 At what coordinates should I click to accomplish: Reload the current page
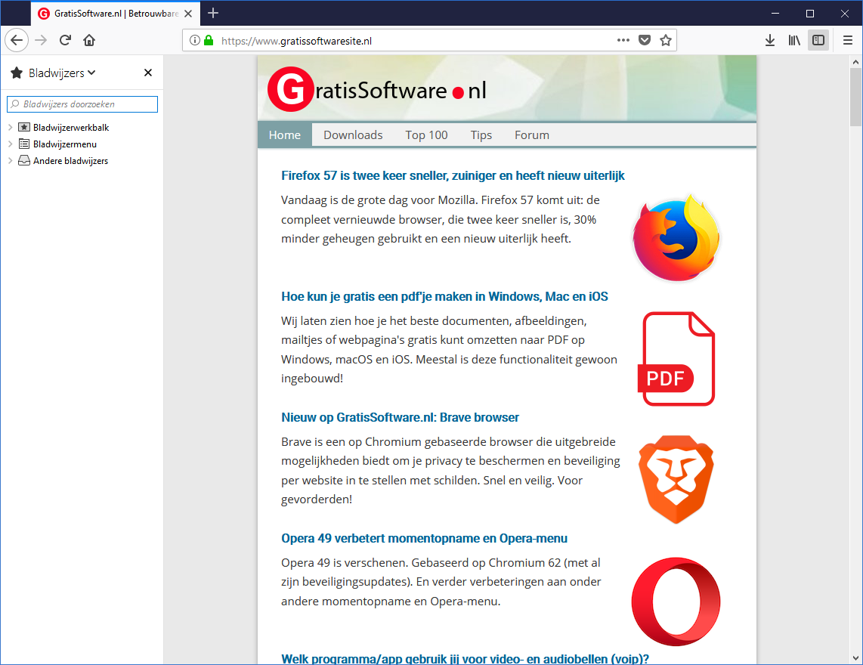click(66, 40)
